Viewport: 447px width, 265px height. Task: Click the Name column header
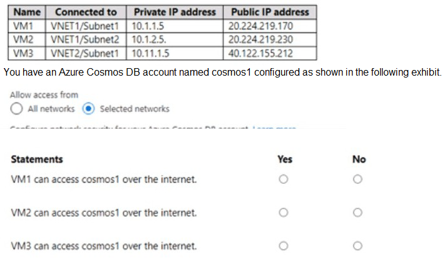(26, 12)
